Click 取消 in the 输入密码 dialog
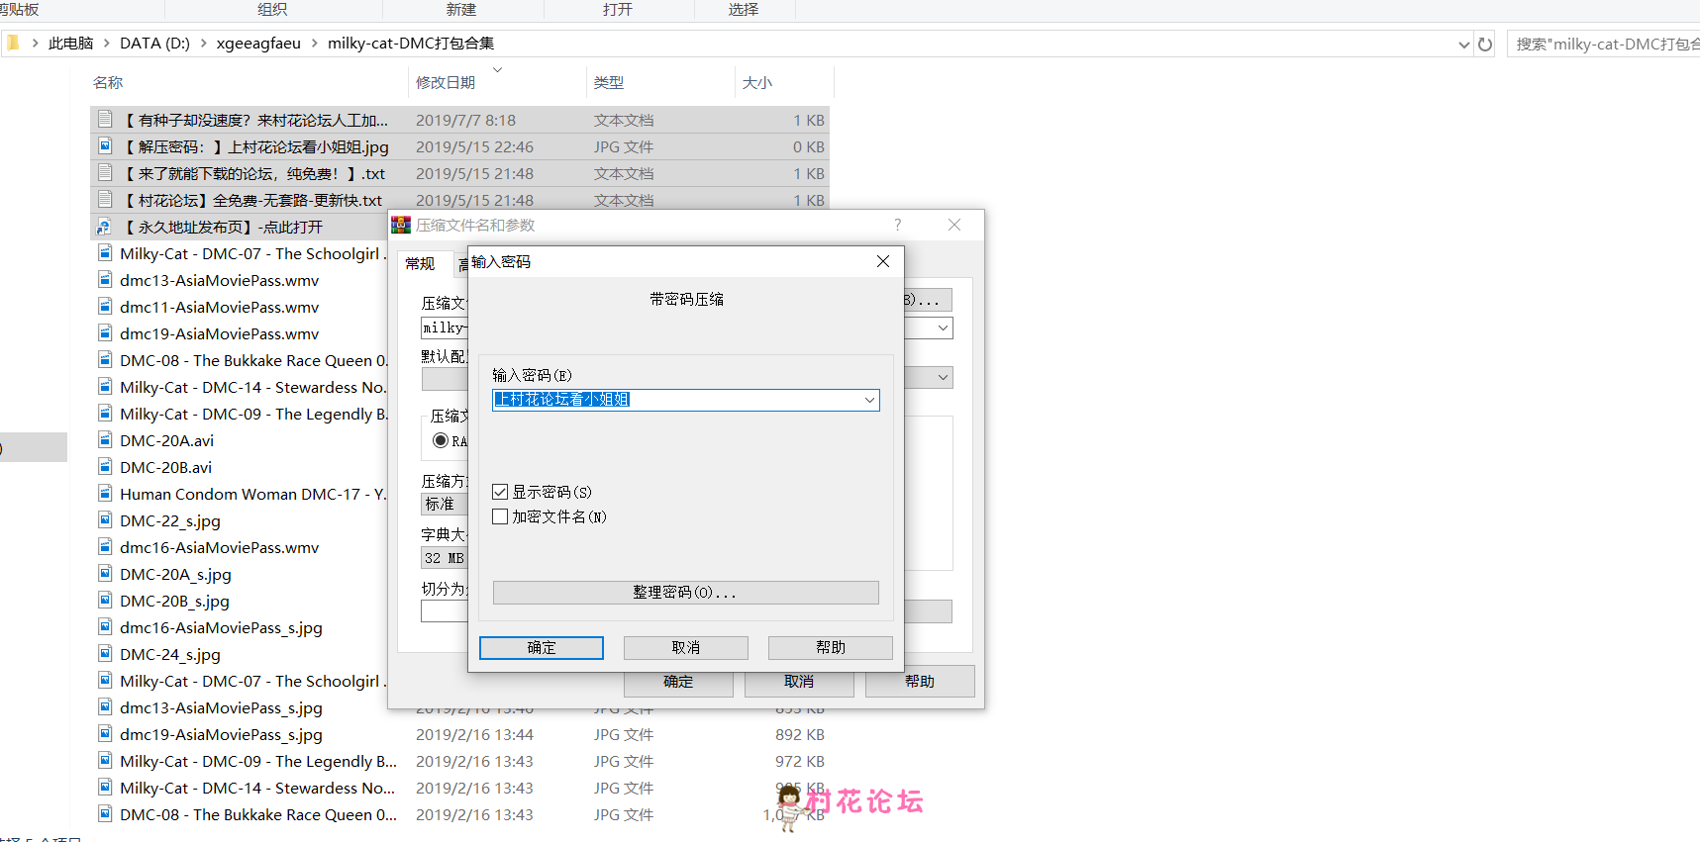Viewport: 1700px width, 842px height. (686, 647)
